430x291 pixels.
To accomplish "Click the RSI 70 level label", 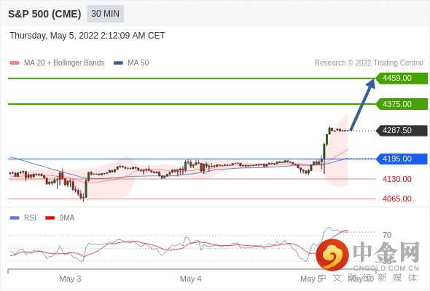I will pos(387,235).
